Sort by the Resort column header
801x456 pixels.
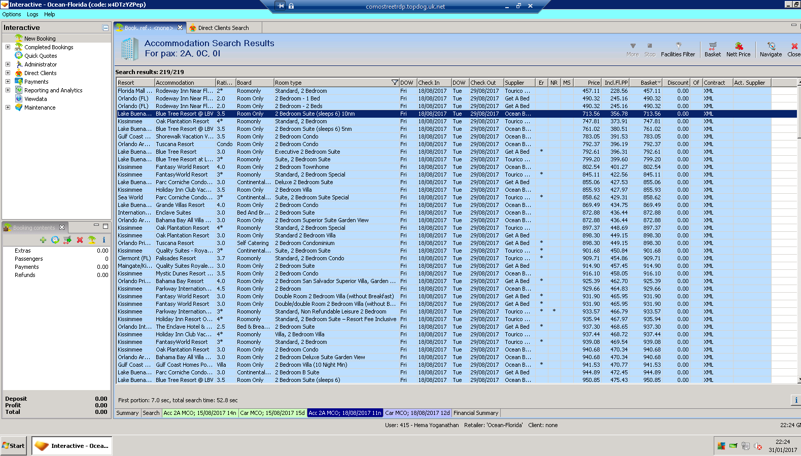(135, 83)
